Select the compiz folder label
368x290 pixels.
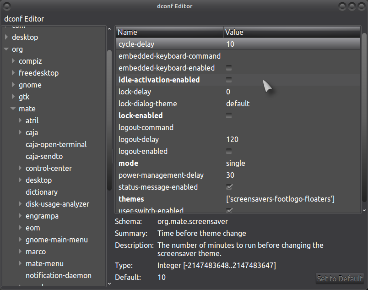pyautogui.click(x=30, y=61)
